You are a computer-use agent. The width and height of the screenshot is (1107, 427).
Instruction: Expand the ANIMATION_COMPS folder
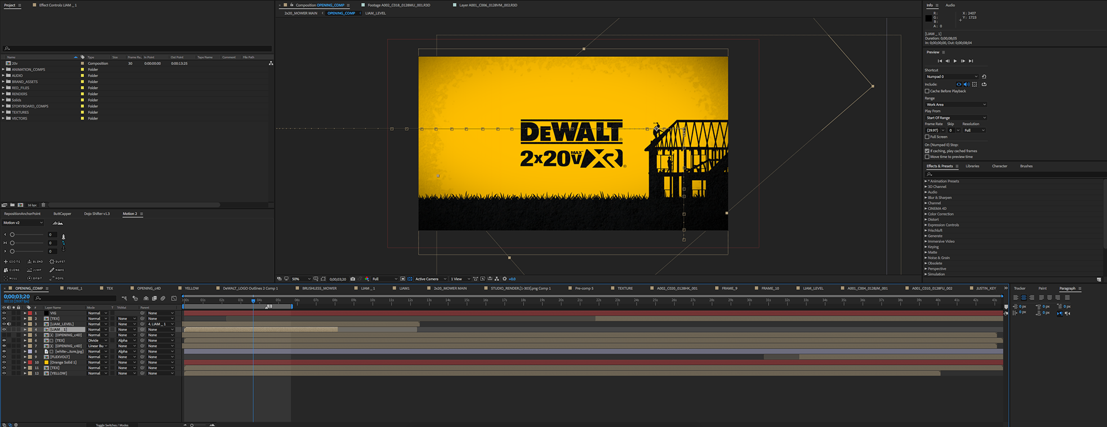3,70
